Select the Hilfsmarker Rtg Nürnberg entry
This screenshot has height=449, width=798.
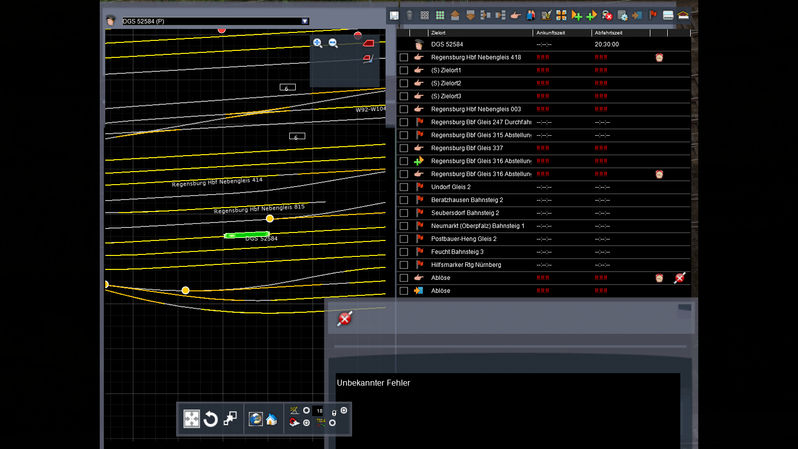tap(466, 265)
